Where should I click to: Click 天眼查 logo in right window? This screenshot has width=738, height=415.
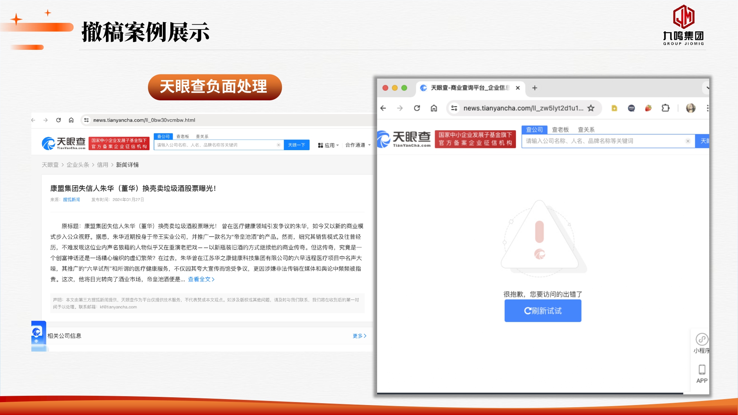[404, 139]
